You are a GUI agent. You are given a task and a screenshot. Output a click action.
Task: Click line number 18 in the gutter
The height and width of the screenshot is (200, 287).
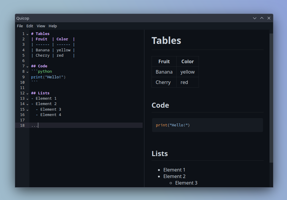[22, 126]
